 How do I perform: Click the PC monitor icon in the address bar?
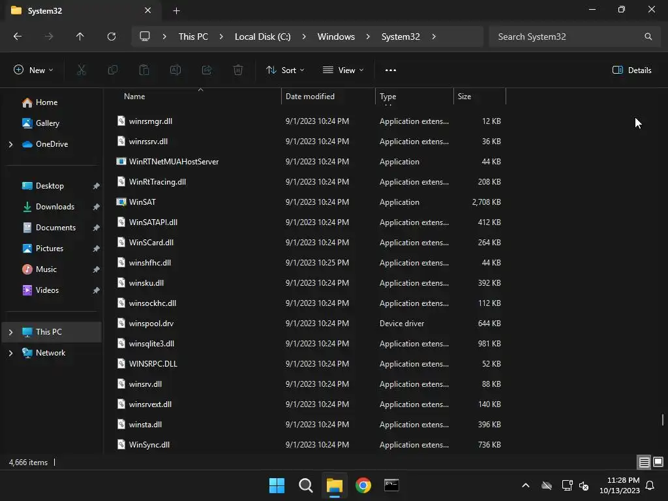click(145, 37)
